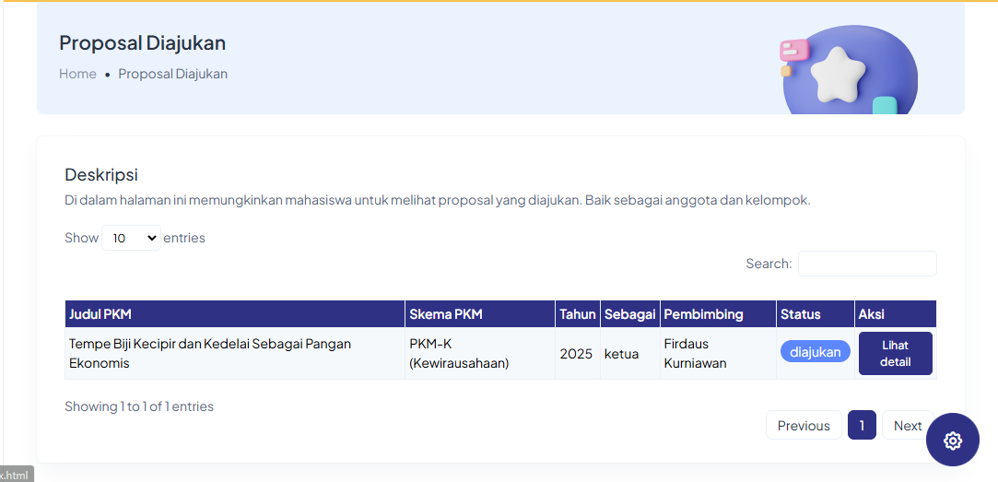Focus the Search input field
The width and height of the screenshot is (998, 482).
(x=866, y=264)
